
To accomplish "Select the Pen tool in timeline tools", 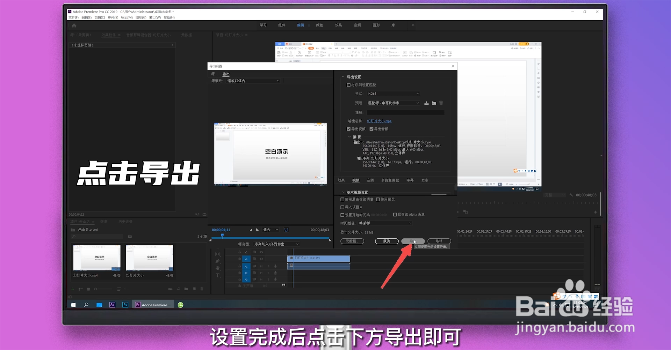I will coord(217,261).
